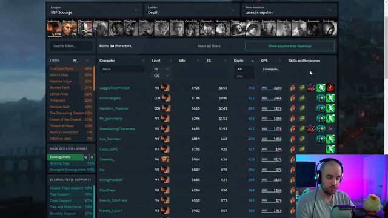The height and width of the screenshot is (218, 388).
Task: Click Reset all filters
Action: click(x=209, y=46)
